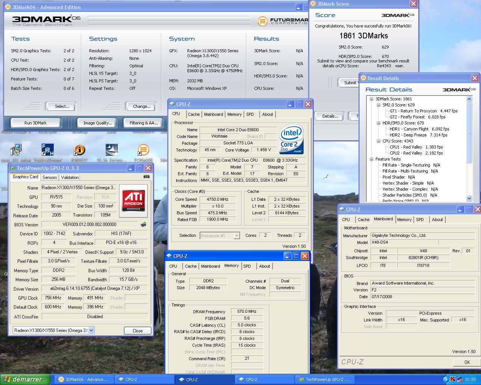Open SPD tab in CPU-Z processor window
Viewport: 481px width, 385px height.
click(x=250, y=114)
